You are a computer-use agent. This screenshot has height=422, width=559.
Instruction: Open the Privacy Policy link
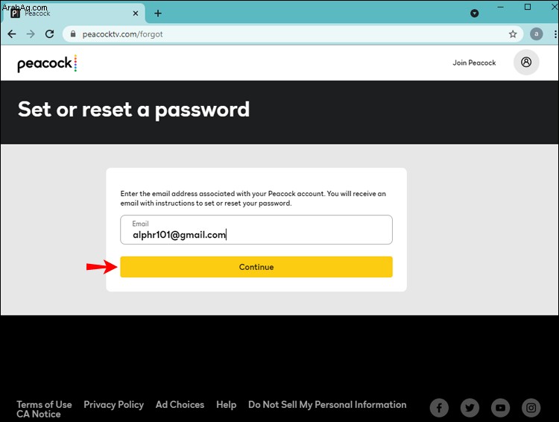pos(114,405)
